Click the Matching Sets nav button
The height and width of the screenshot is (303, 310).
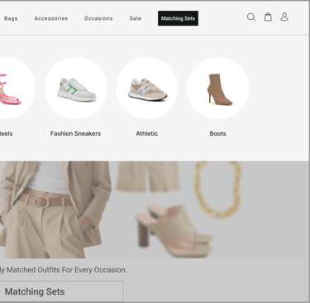178,18
